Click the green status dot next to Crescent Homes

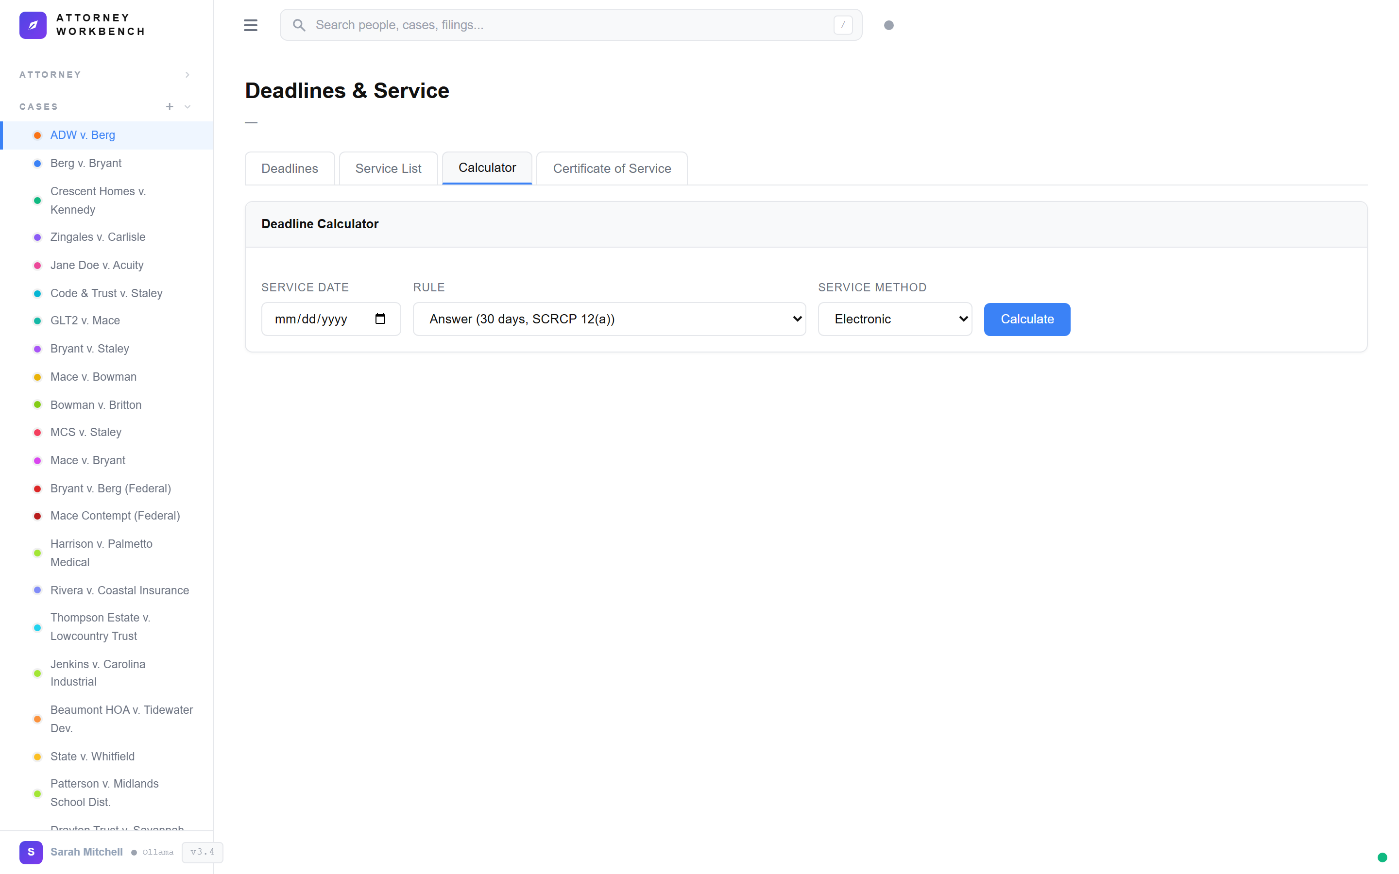[37, 200]
